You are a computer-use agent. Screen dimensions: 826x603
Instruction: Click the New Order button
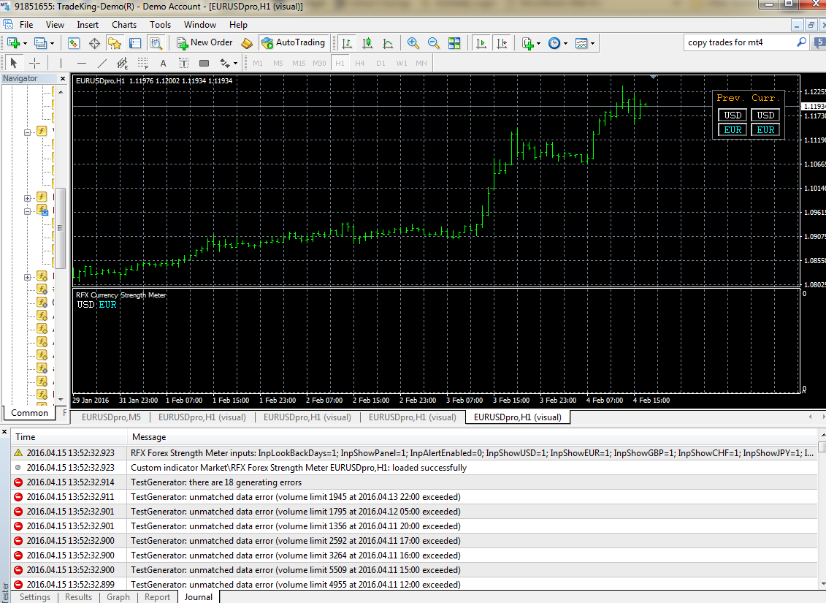204,42
